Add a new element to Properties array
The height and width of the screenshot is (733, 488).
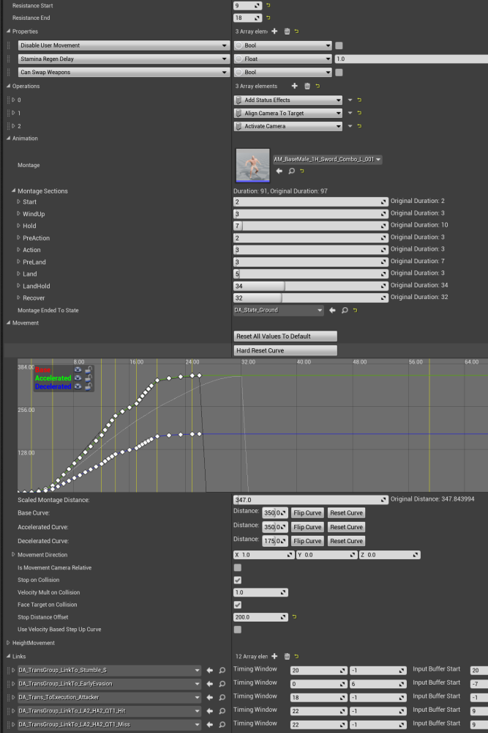[x=274, y=32]
